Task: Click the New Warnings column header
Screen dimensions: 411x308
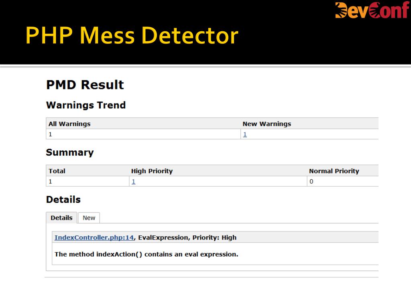Action: coord(267,124)
